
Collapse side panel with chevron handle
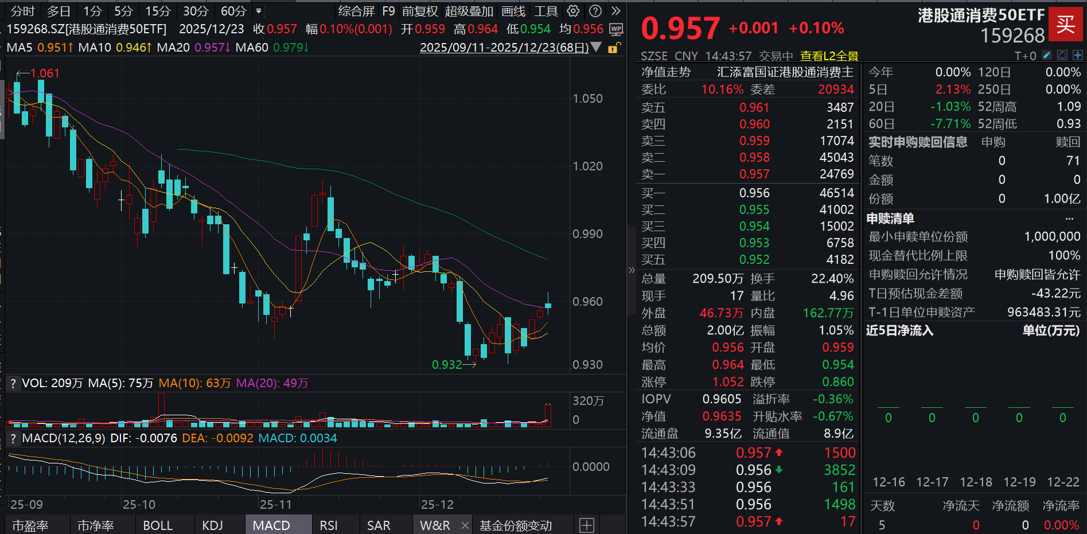pos(632,270)
